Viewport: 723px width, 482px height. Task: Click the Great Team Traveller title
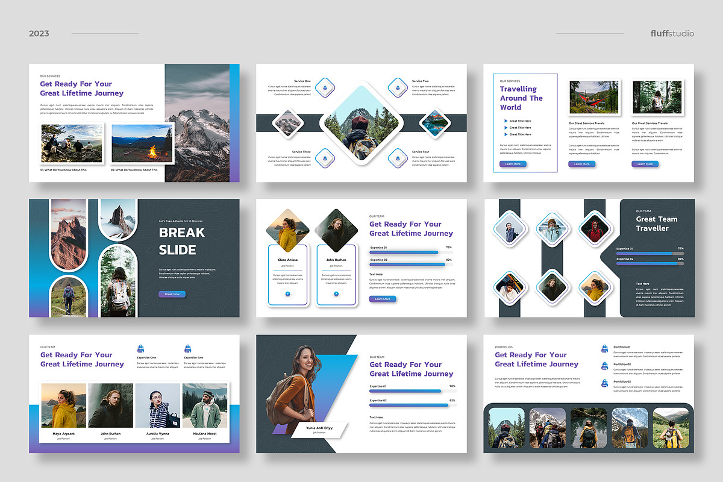[657, 224]
